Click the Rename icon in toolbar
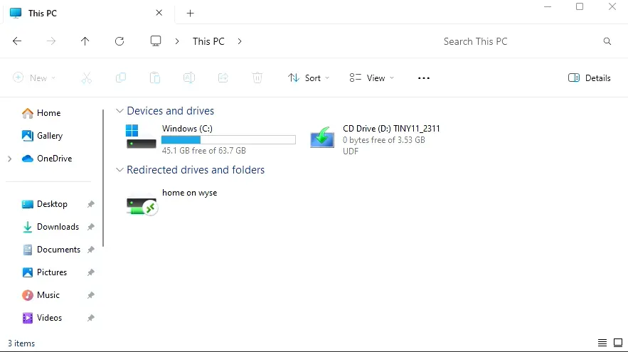The height and width of the screenshot is (352, 628). (x=189, y=78)
